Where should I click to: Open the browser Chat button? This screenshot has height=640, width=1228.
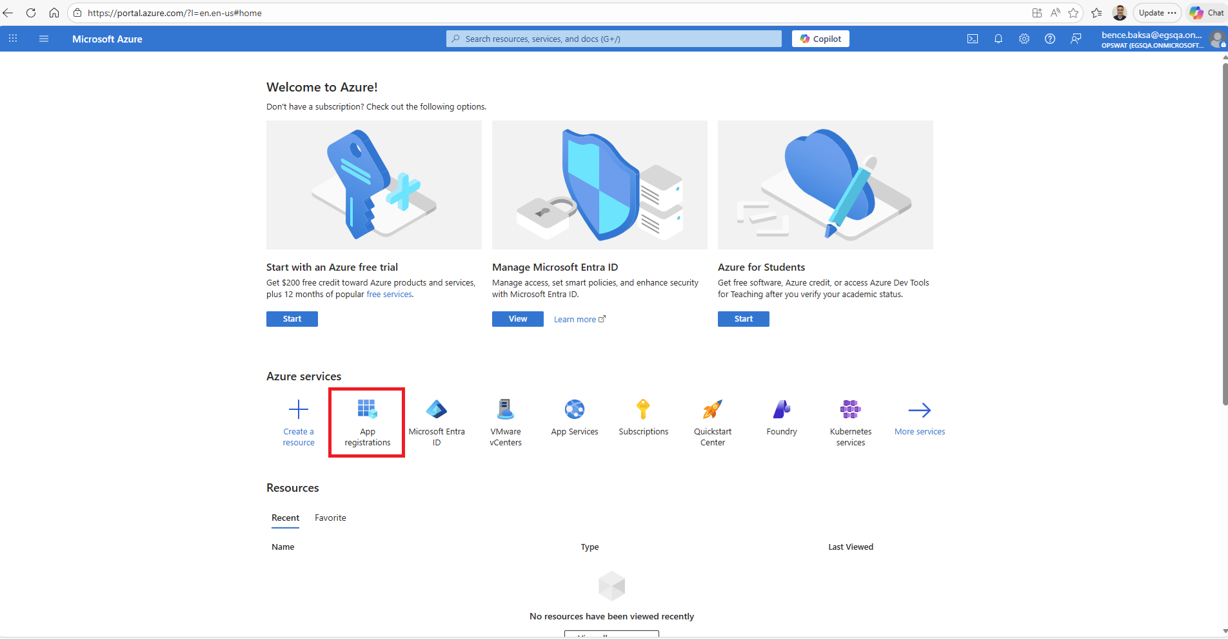tap(1207, 13)
